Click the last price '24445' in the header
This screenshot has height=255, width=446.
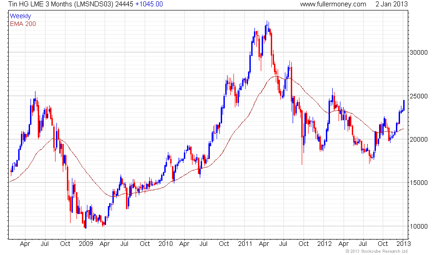pos(124,4)
